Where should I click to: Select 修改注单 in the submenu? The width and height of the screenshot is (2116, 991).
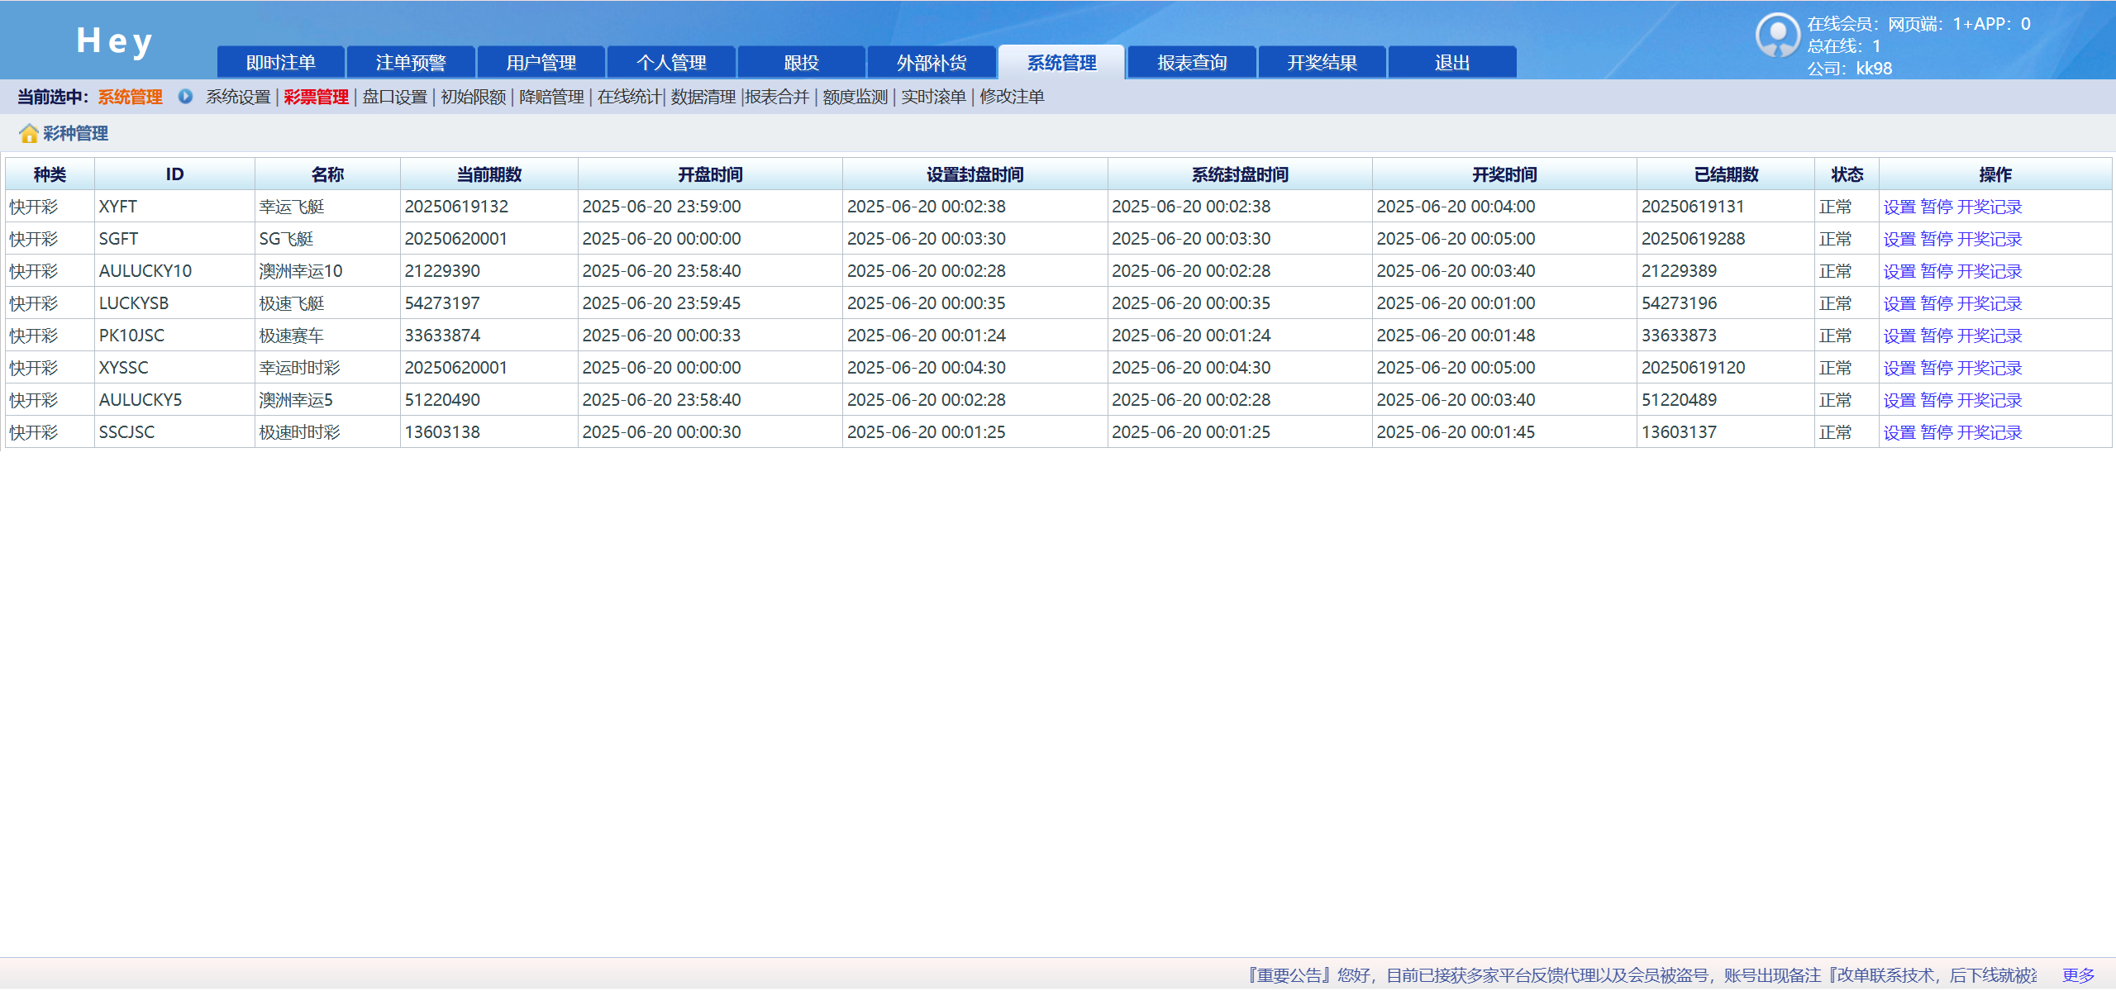(x=1011, y=97)
